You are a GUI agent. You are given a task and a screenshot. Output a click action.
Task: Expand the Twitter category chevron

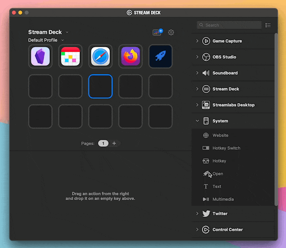[197, 214]
